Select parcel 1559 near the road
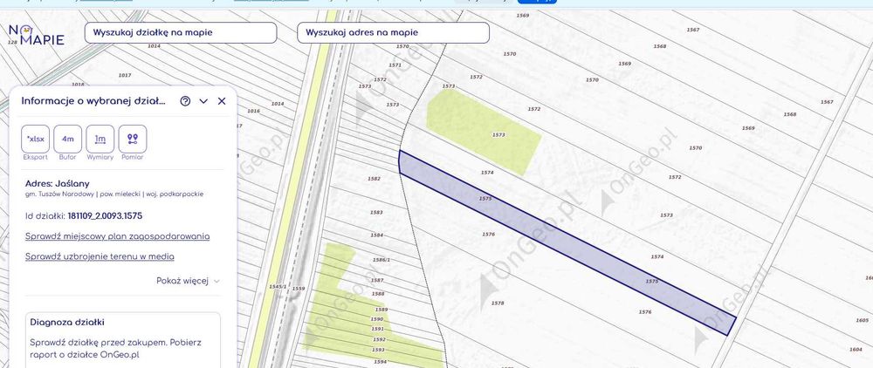 [x=299, y=289]
